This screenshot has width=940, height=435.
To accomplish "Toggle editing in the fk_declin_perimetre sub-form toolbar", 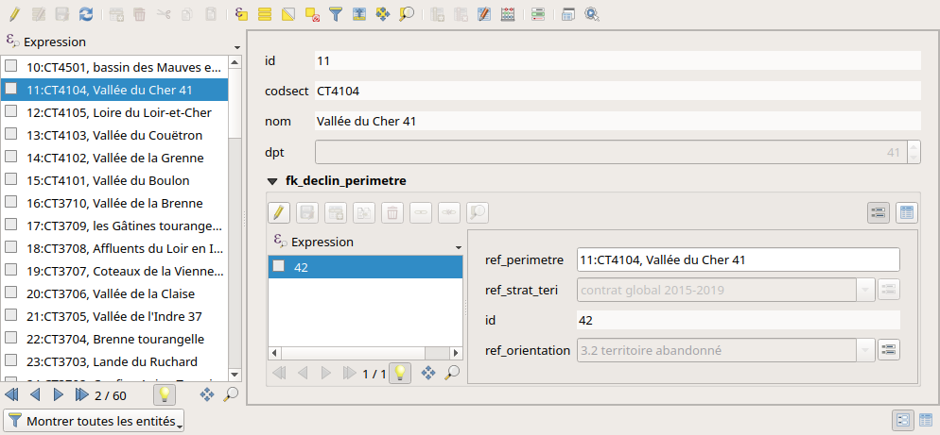I will [x=278, y=213].
